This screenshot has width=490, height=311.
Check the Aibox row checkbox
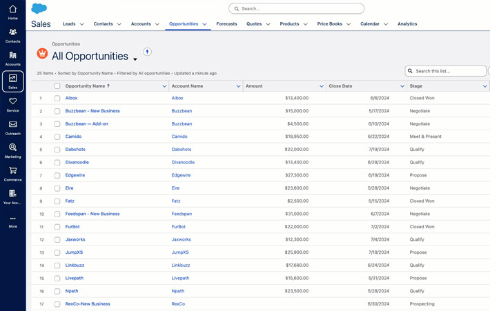(57, 98)
